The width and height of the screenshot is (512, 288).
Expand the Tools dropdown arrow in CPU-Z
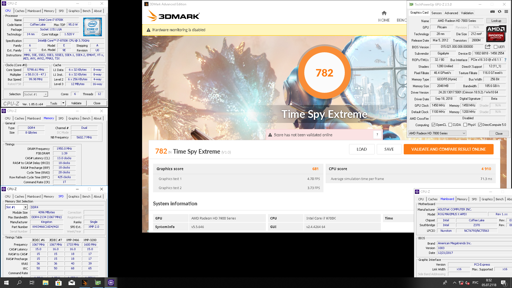63,103
